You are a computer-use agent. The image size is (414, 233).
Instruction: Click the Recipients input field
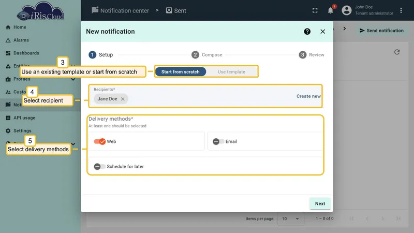pyautogui.click(x=205, y=96)
